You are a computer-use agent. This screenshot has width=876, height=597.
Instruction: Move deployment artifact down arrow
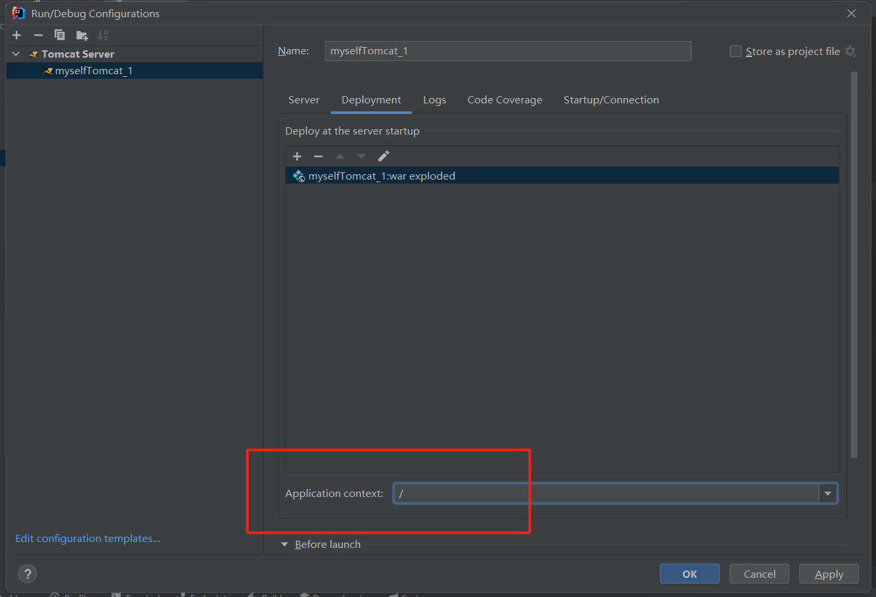point(361,156)
